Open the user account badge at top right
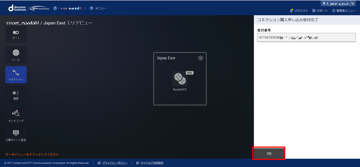 point(340,3)
